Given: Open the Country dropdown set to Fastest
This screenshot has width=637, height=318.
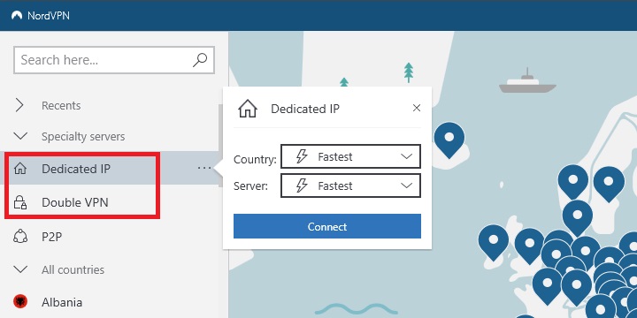Looking at the screenshot, I should 350,156.
